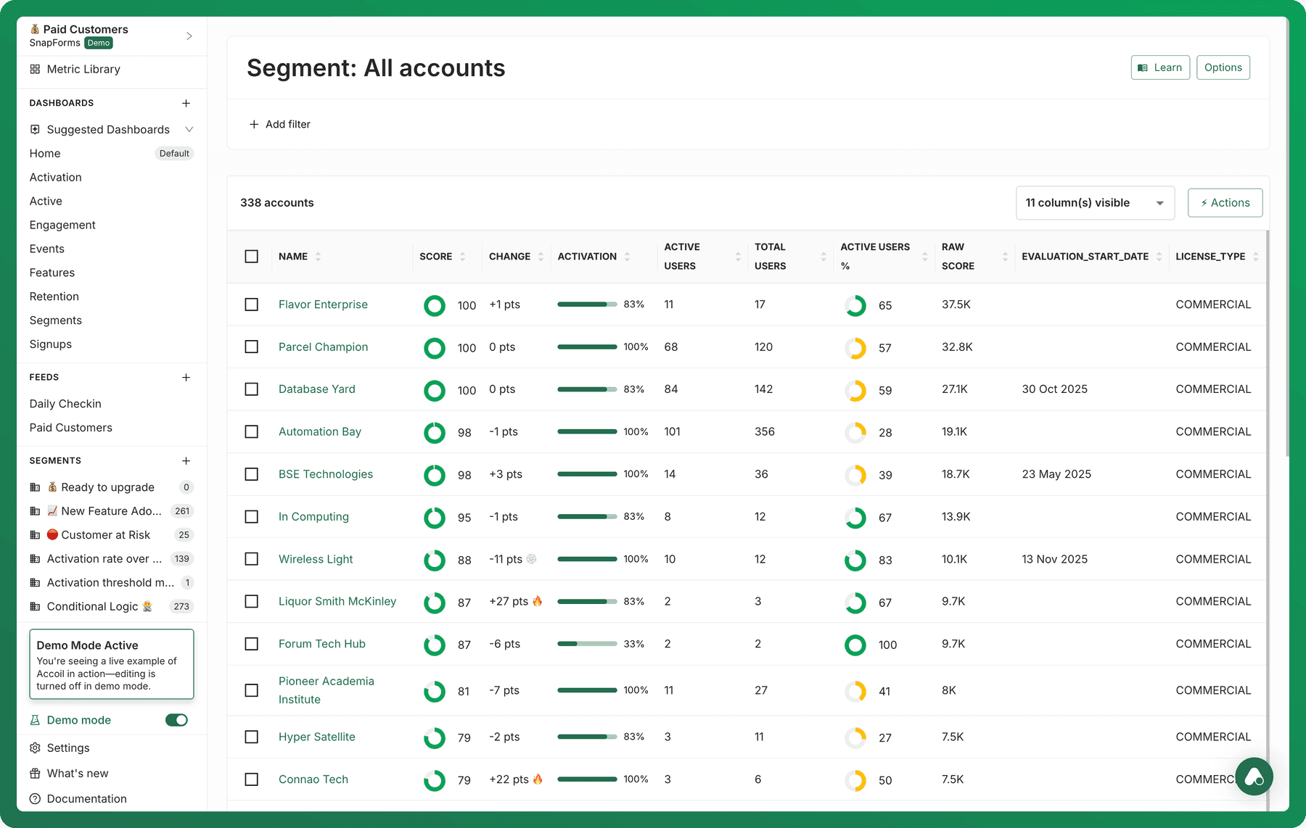
Task: Click Parcel Champion activation progress bar
Action: (587, 347)
